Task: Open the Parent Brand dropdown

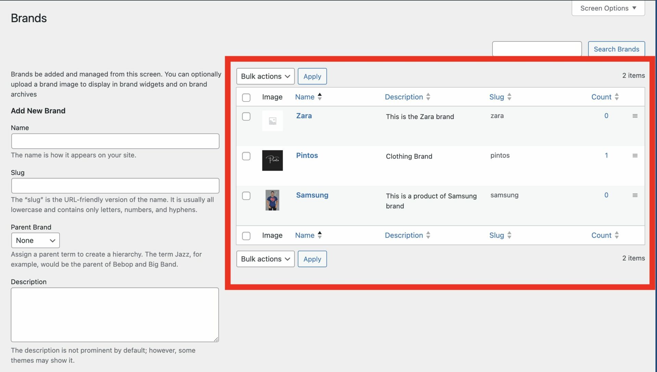Action: click(35, 240)
